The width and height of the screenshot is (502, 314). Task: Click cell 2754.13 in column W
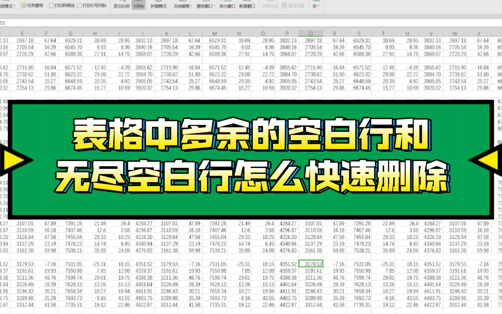coord(455,88)
